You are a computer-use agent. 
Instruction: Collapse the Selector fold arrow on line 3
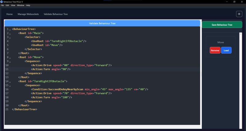tap(10, 38)
